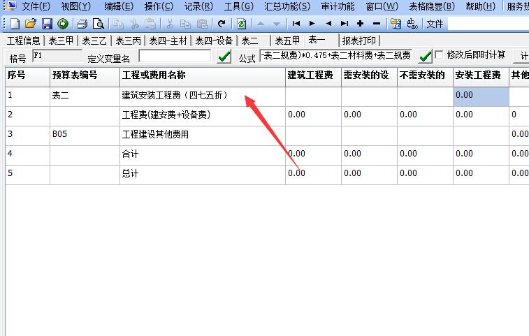Click the find-replace abc icon
Screen dimensions: 529x336
(412, 24)
